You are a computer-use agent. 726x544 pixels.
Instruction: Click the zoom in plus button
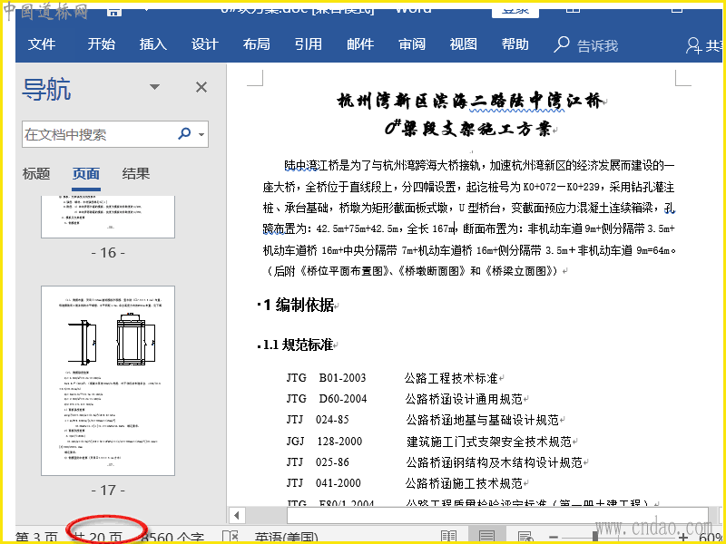point(683,538)
